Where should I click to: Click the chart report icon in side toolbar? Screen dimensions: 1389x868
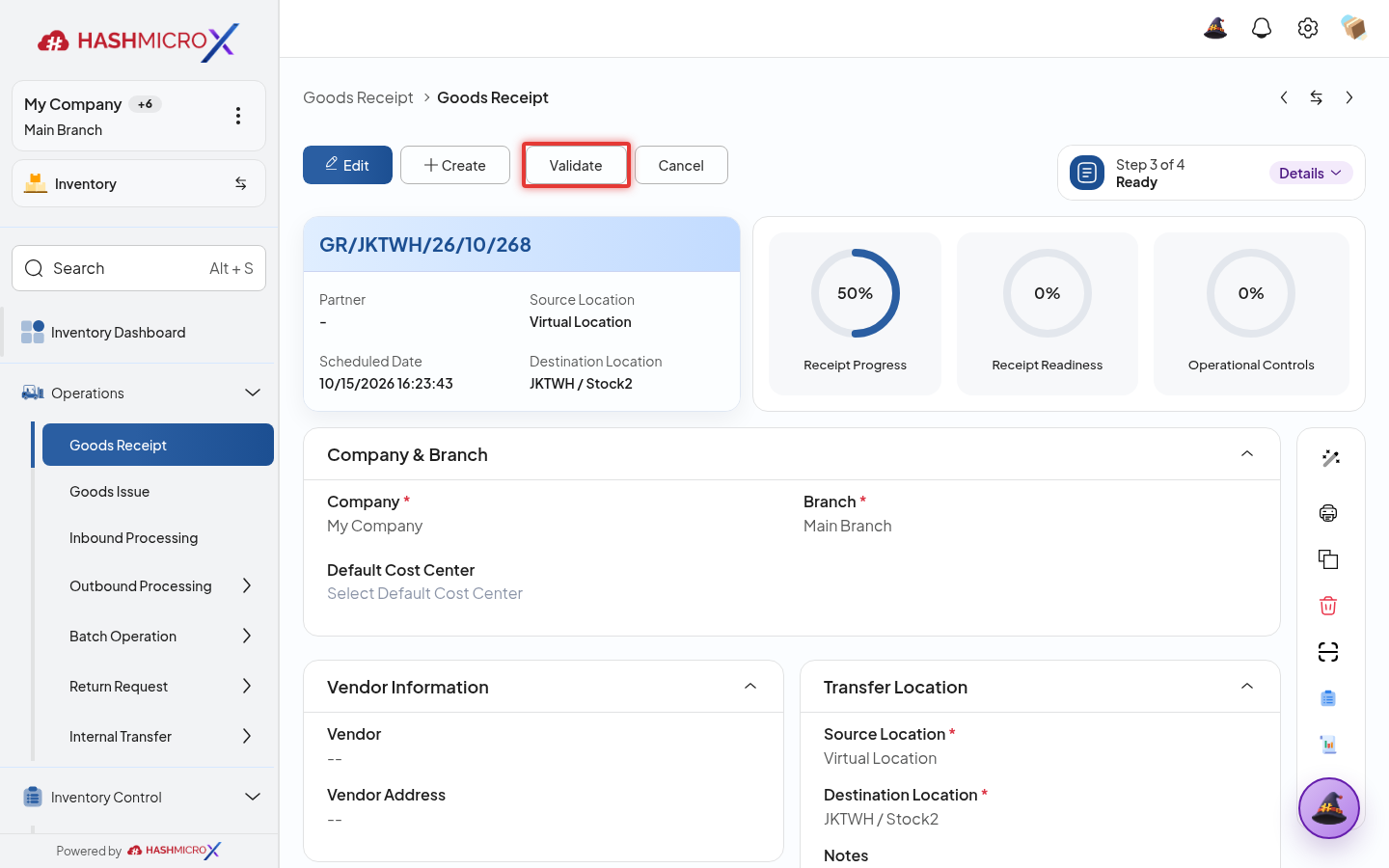pyautogui.click(x=1328, y=745)
